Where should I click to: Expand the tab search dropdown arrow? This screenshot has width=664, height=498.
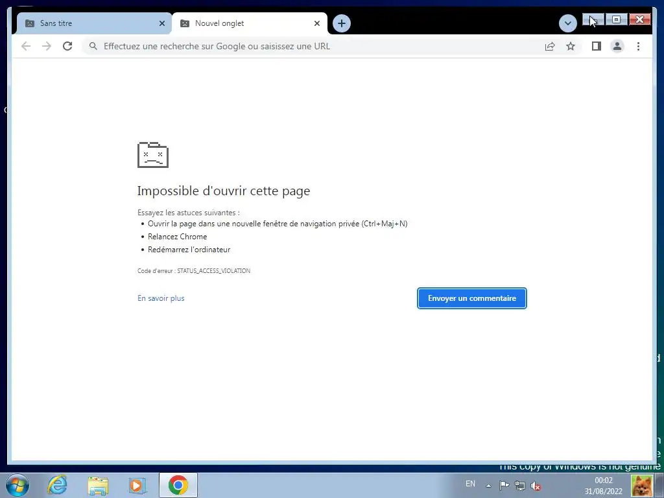(x=568, y=23)
